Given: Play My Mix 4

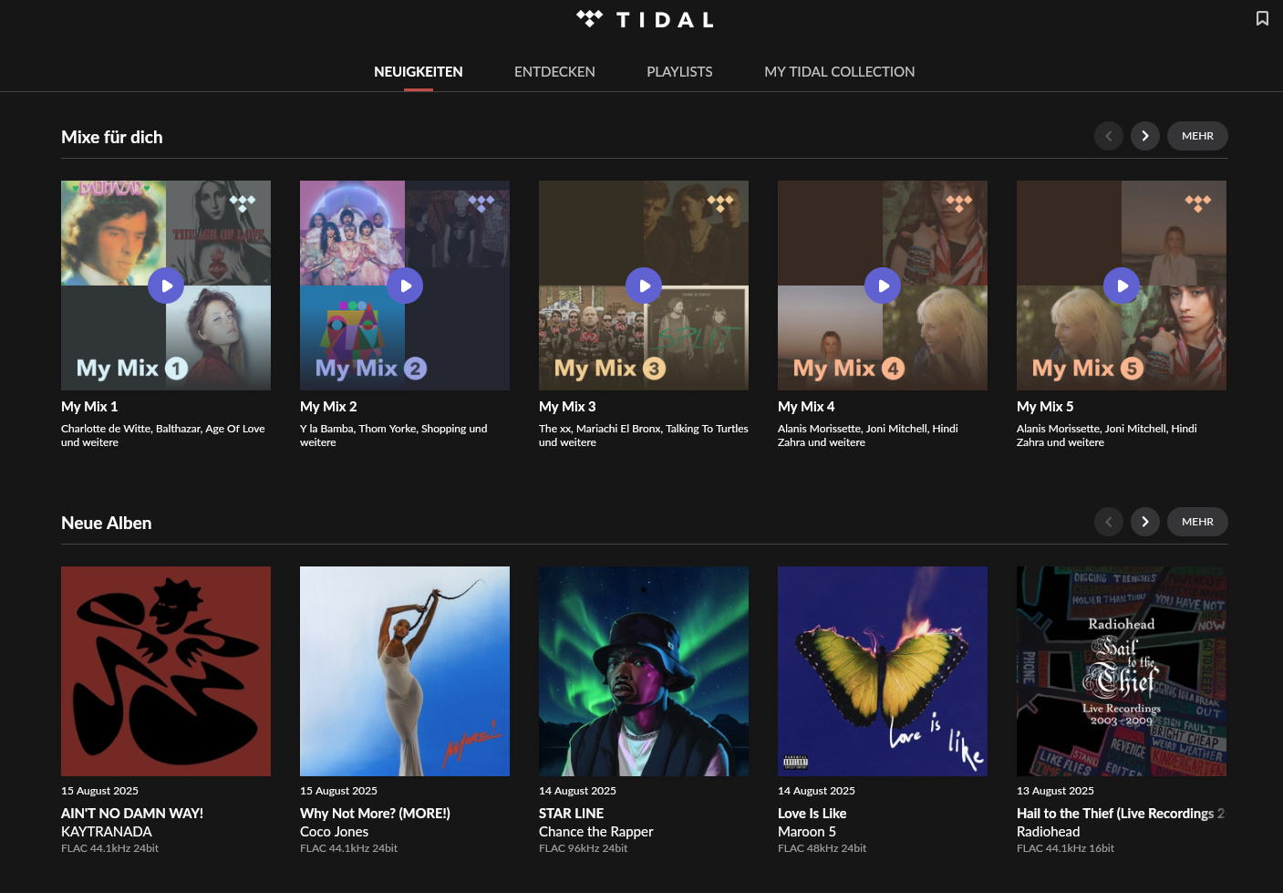Looking at the screenshot, I should pyautogui.click(x=883, y=286).
